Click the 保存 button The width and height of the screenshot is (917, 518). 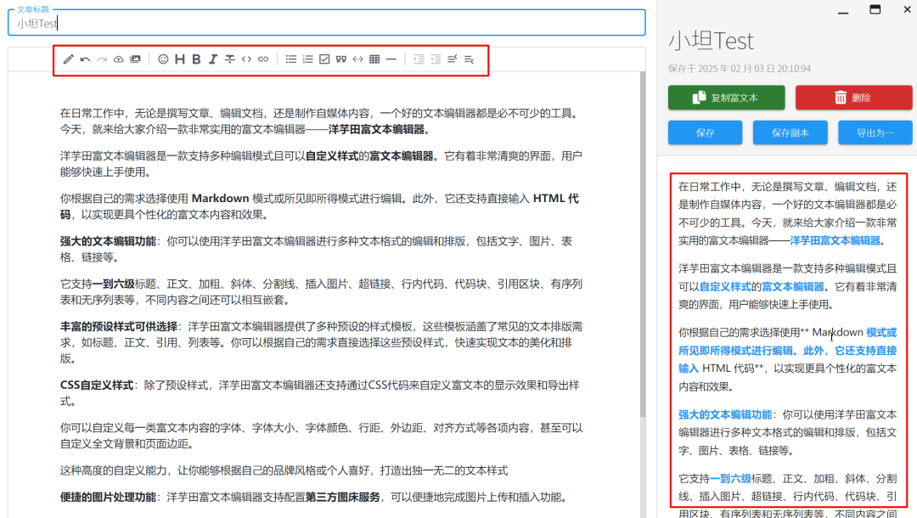click(x=706, y=132)
